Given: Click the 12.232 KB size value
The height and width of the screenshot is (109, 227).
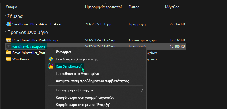Looking at the screenshot, I should [177, 40].
